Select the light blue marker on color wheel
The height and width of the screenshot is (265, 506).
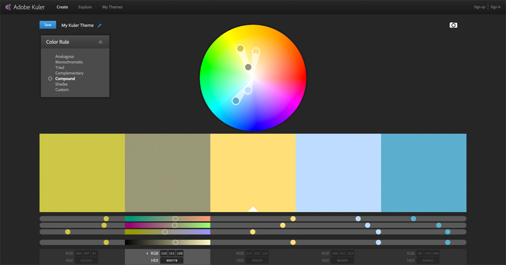click(248, 90)
